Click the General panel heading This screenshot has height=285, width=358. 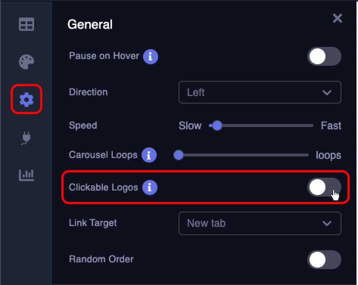[x=90, y=24]
